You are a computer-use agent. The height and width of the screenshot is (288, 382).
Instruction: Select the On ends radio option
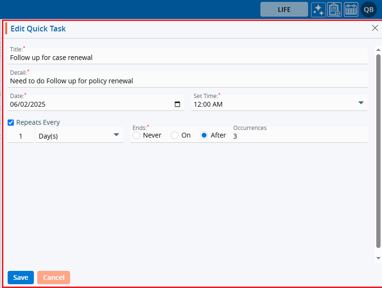[175, 135]
